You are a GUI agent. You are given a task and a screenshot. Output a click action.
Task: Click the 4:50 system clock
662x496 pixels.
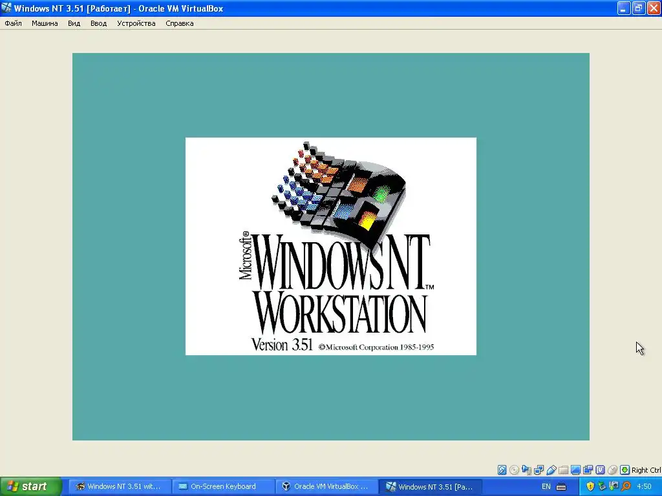[x=644, y=487]
